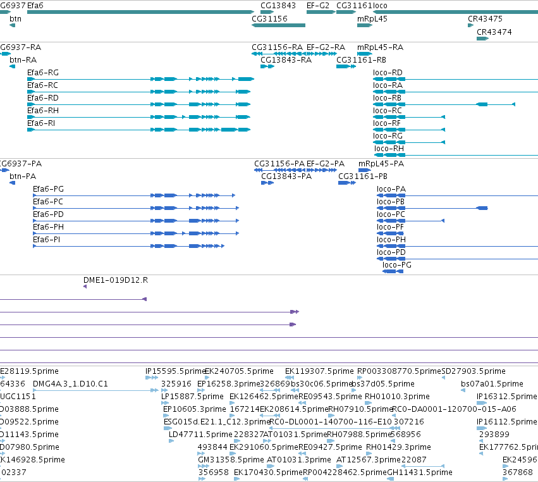Select protein Efa6-PH label
Viewport: 538px width, 482px height.
[x=49, y=227]
